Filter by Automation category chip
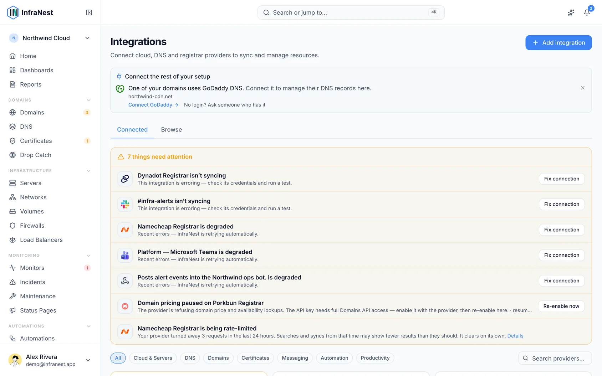The image size is (602, 376). (335, 358)
